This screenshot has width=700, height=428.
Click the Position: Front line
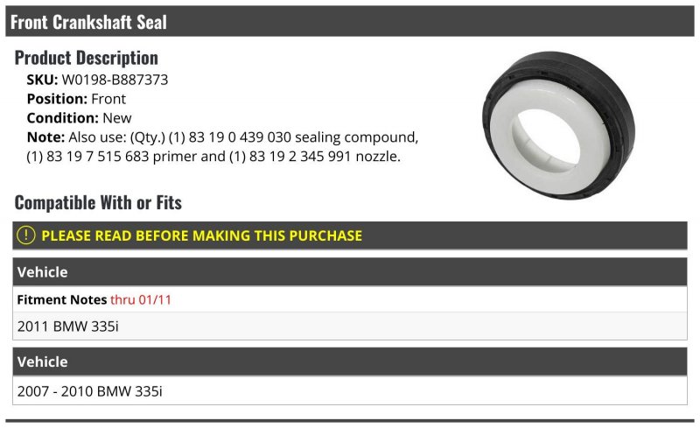tap(76, 99)
